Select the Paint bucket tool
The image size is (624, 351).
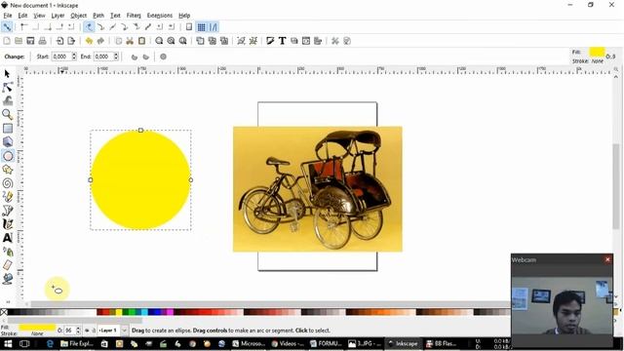click(x=7, y=279)
